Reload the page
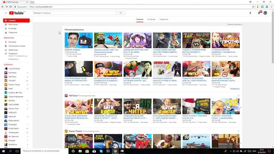 10,7
